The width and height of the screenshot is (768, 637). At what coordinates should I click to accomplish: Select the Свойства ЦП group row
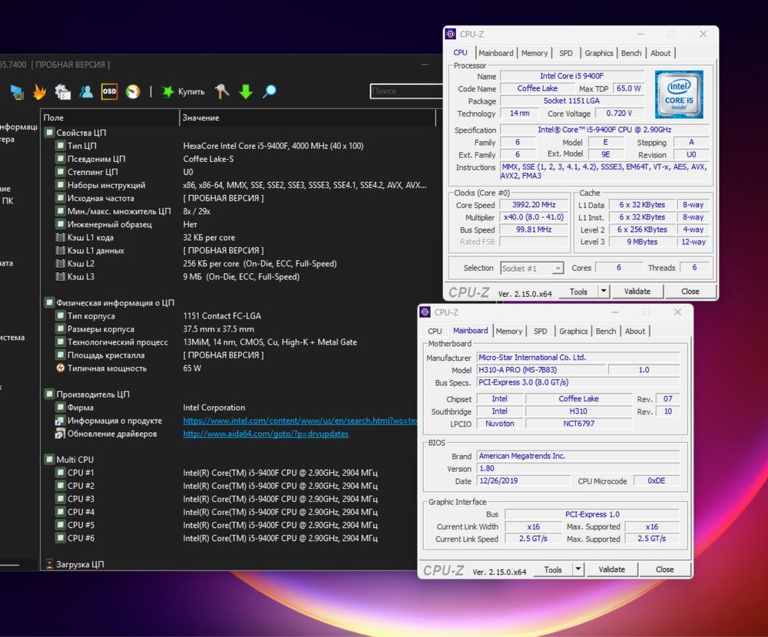coord(239,133)
